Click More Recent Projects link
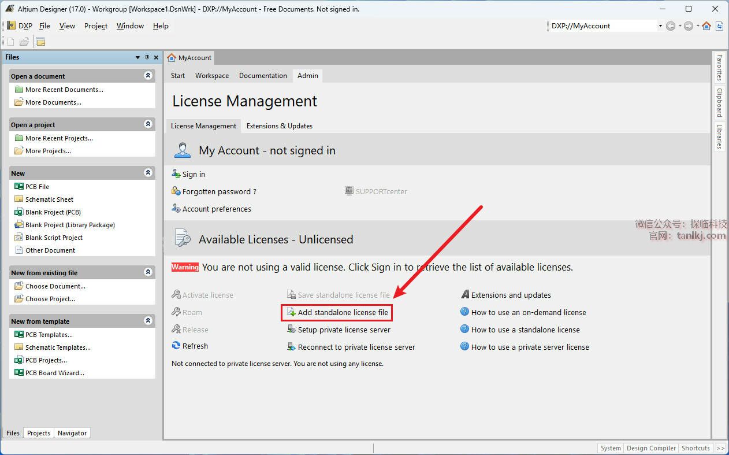The height and width of the screenshot is (455, 729). [59, 138]
